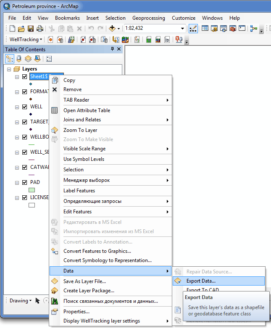Open the Editor toolbar icon
Image resolution: width=271 pixels, height=328 pixels.
point(193,29)
